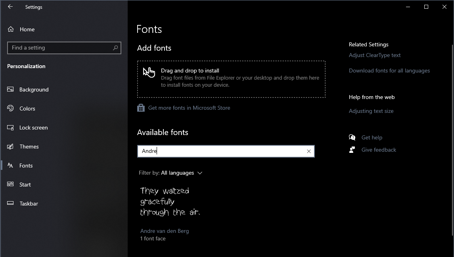Open the Andre van den Berg font preview
The height and width of the screenshot is (257, 454).
coord(170,202)
